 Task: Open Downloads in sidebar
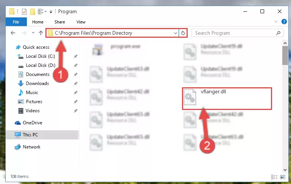coord(37,83)
